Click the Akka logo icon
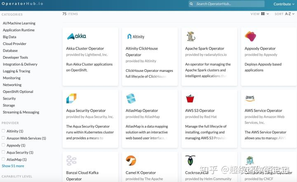This screenshot has height=182, width=297. pyautogui.click(x=77, y=36)
